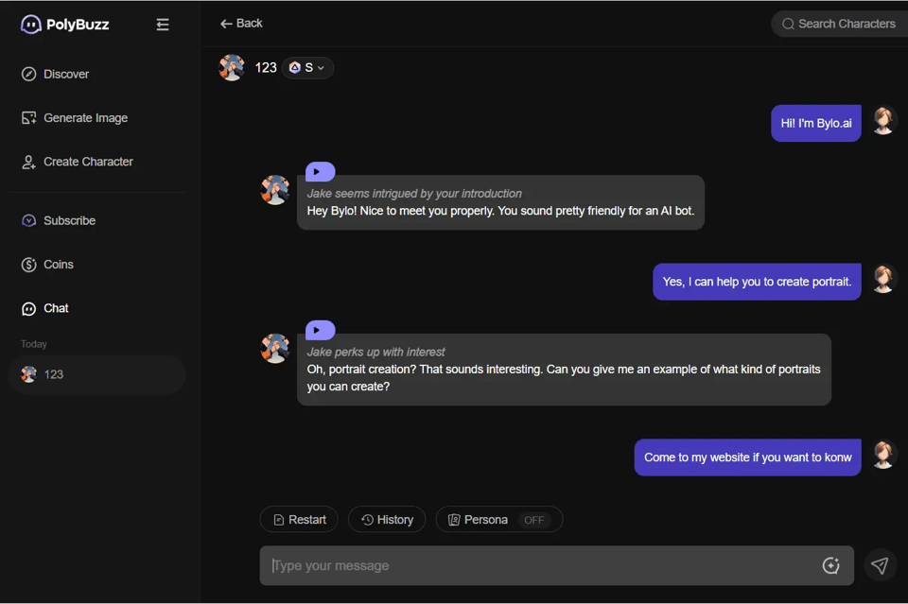The height and width of the screenshot is (604, 908).
Task: Click the send message icon
Action: (x=880, y=565)
